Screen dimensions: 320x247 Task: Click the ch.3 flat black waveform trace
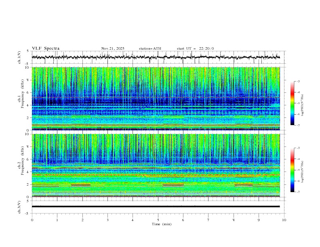[156, 207]
